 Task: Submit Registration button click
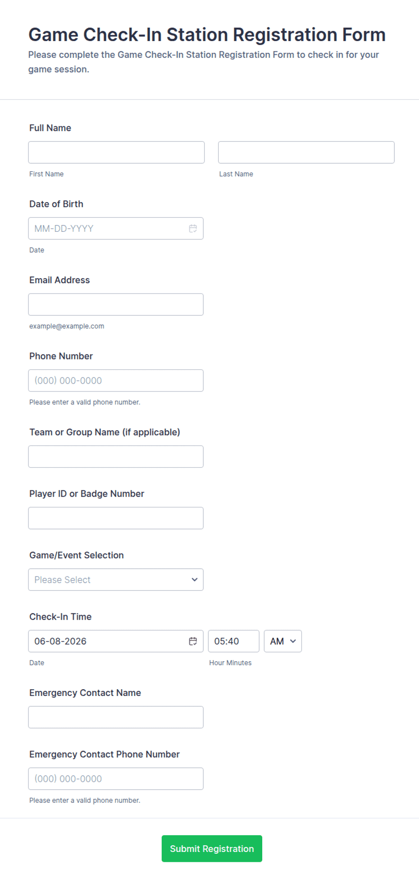212,849
